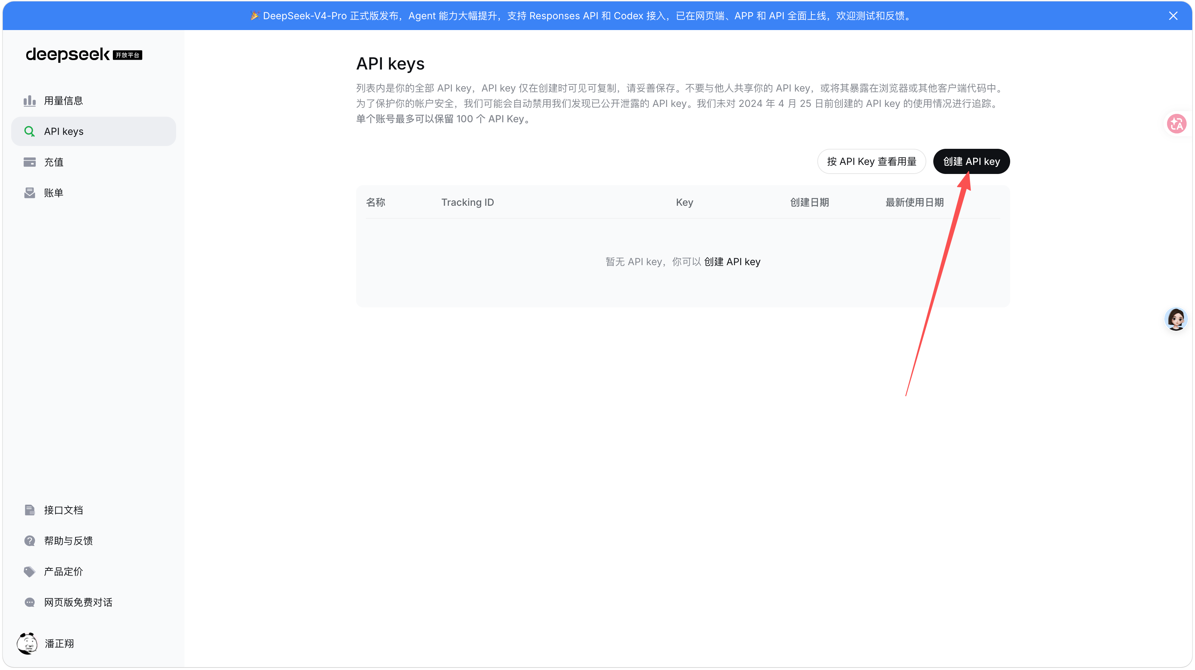Click the 暂无 API key empty message
1195x670 pixels.
pyautogui.click(x=653, y=262)
